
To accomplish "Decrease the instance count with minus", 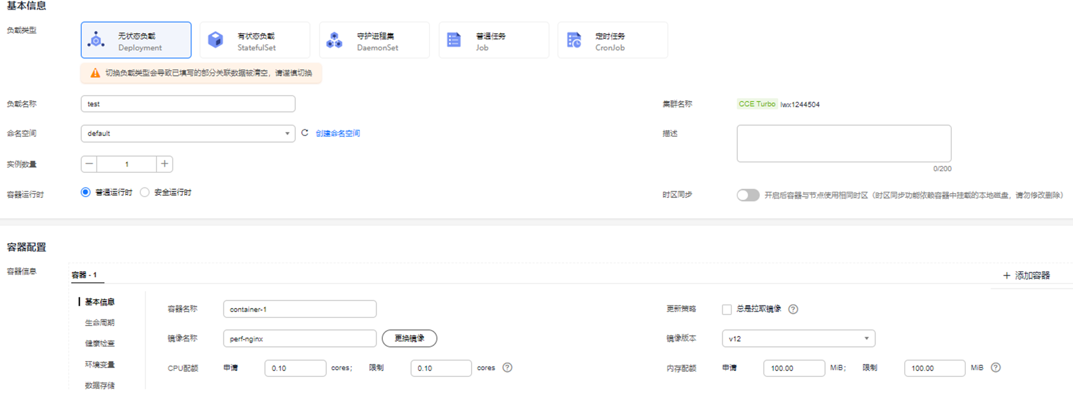I will pos(89,164).
